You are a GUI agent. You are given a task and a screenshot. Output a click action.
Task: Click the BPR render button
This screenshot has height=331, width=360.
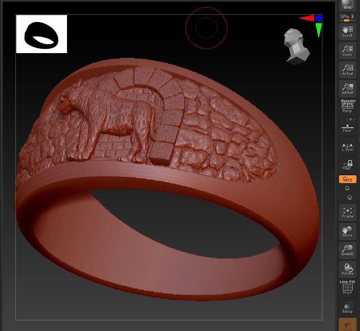347,5
